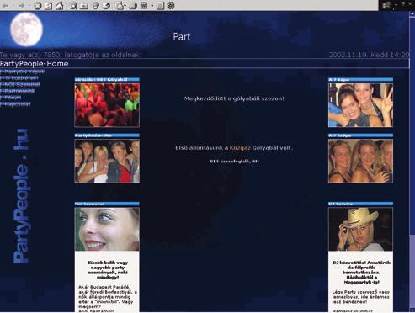Click the browser Back arrow
415x313 pixels.
[x=5, y=6]
